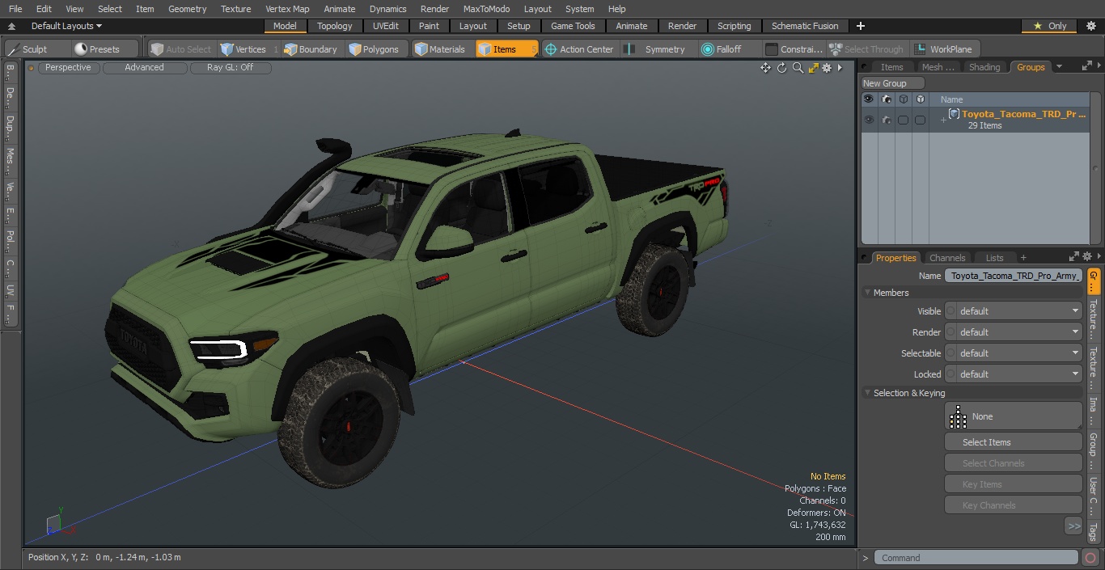Open the WorkPlane menu
Image resolution: width=1105 pixels, height=570 pixels.
(x=945, y=49)
